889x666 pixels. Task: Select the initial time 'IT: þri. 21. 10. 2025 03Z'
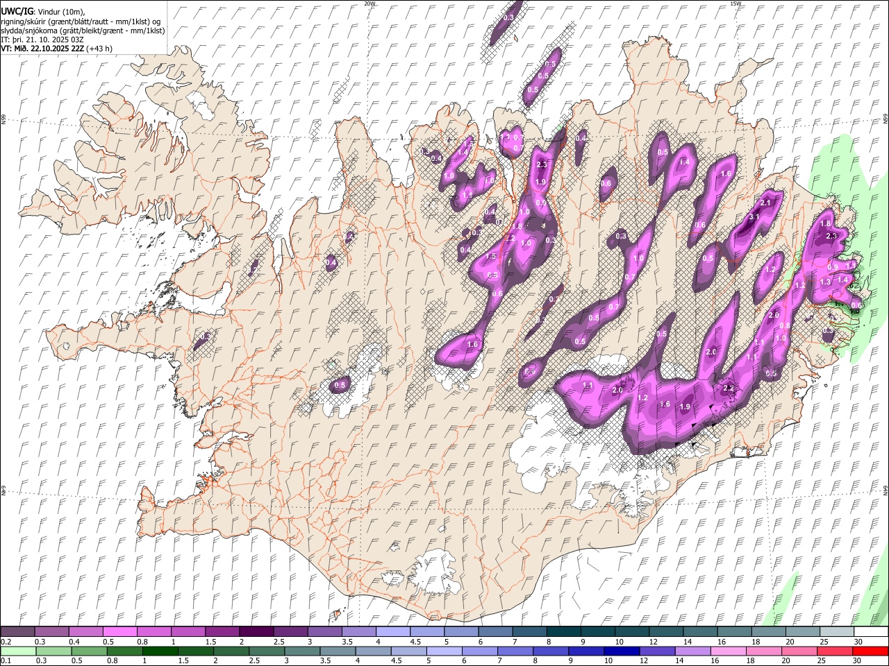[x=42, y=40]
